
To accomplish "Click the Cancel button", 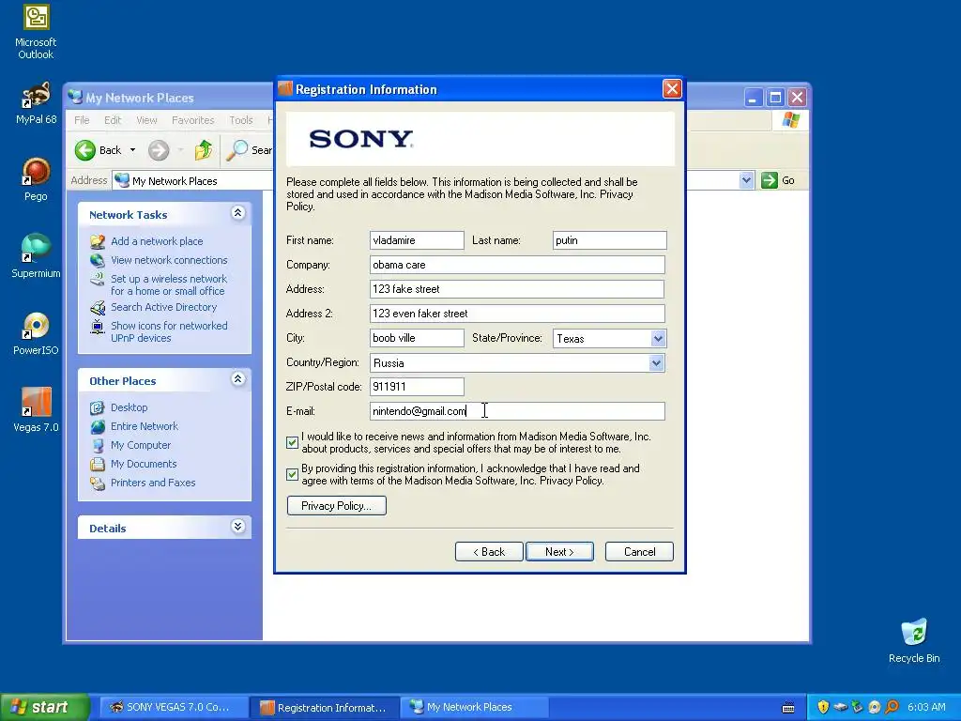I will [x=639, y=552].
